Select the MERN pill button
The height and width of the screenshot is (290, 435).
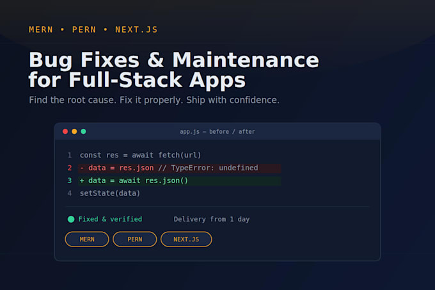coord(87,239)
